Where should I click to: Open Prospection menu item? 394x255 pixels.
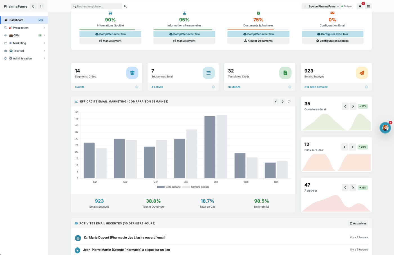click(x=24, y=28)
